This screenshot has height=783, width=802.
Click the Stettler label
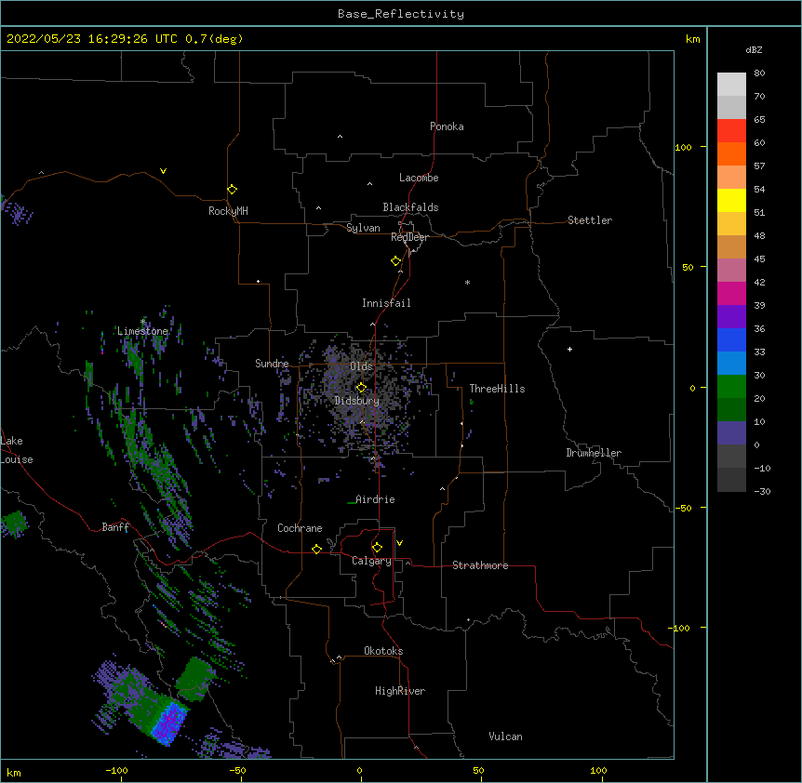590,220
